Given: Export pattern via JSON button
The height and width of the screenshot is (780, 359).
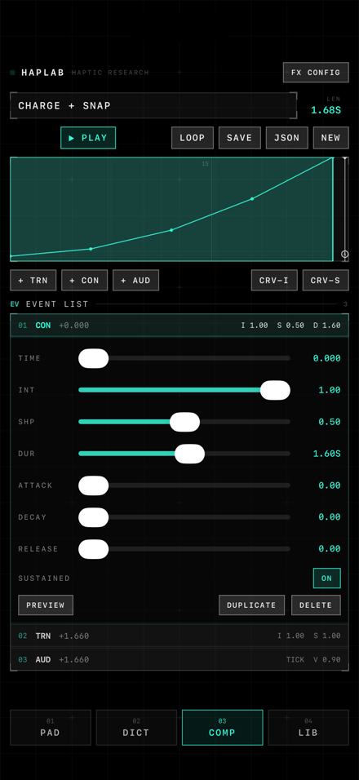Looking at the screenshot, I should pyautogui.click(x=287, y=138).
